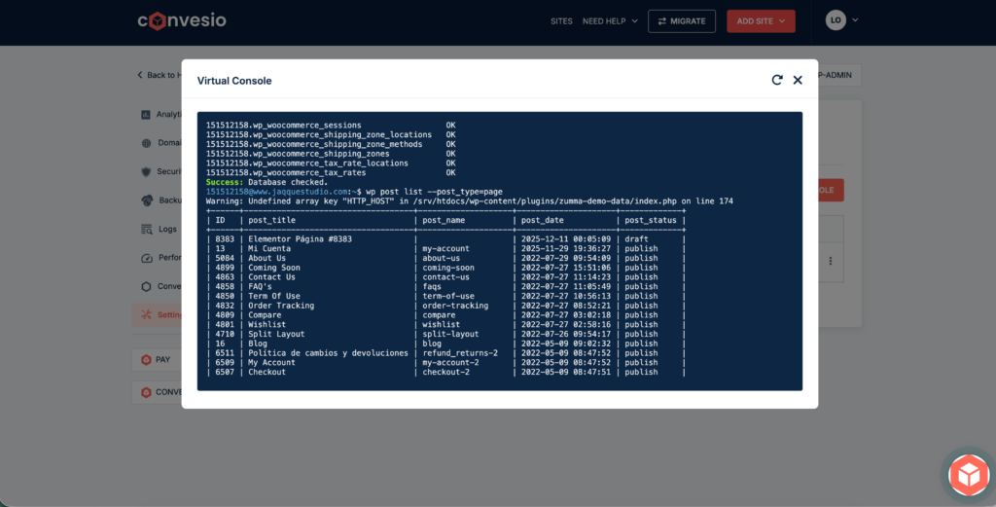Viewport: 996px width, 507px height.
Task: Click the contact-us post name
Action: [445, 277]
